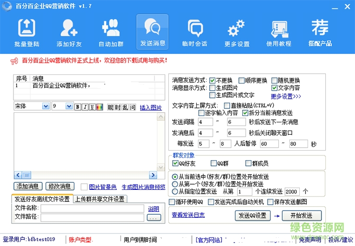The width and height of the screenshot is (355, 246).
Task: Check the 生成图片 option
Action: 213,88
